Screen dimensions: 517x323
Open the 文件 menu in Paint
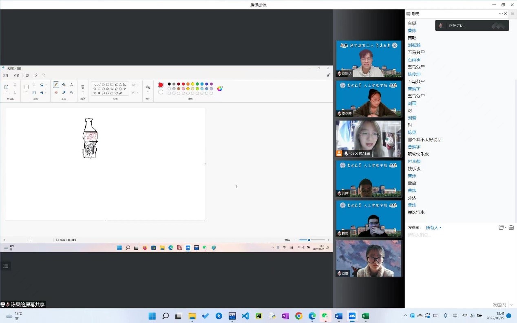click(6, 75)
